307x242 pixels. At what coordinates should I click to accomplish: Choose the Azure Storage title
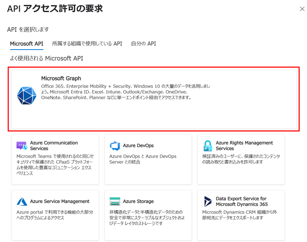(x=138, y=201)
